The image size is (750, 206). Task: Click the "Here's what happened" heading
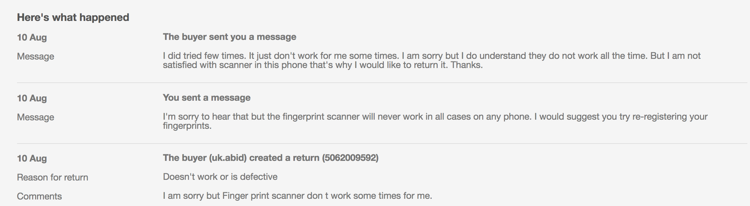click(73, 17)
